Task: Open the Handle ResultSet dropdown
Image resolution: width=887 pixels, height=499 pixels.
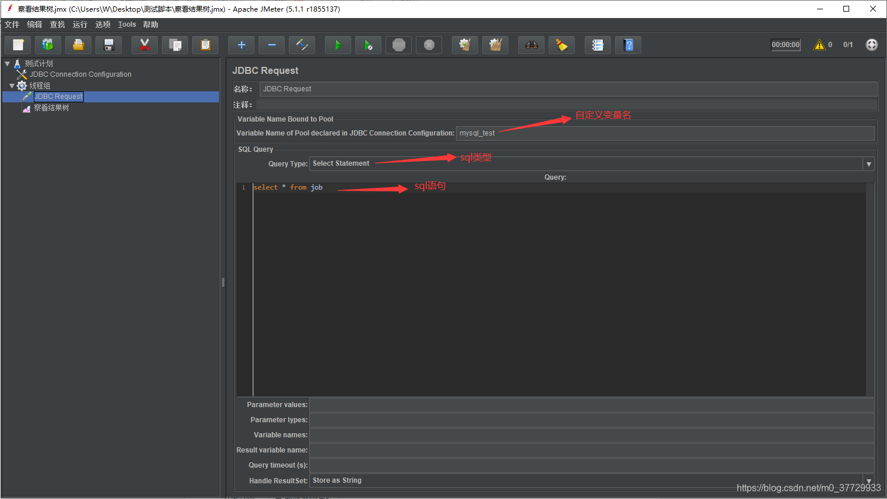Action: [x=868, y=480]
